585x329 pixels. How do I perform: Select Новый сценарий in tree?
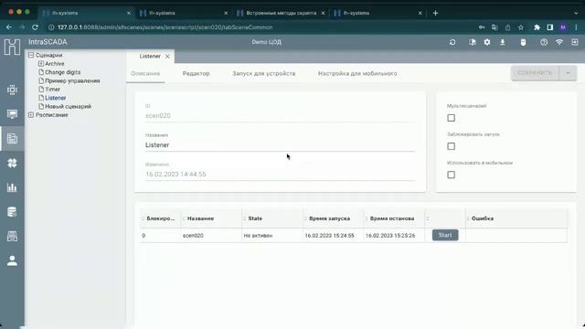[x=68, y=107]
